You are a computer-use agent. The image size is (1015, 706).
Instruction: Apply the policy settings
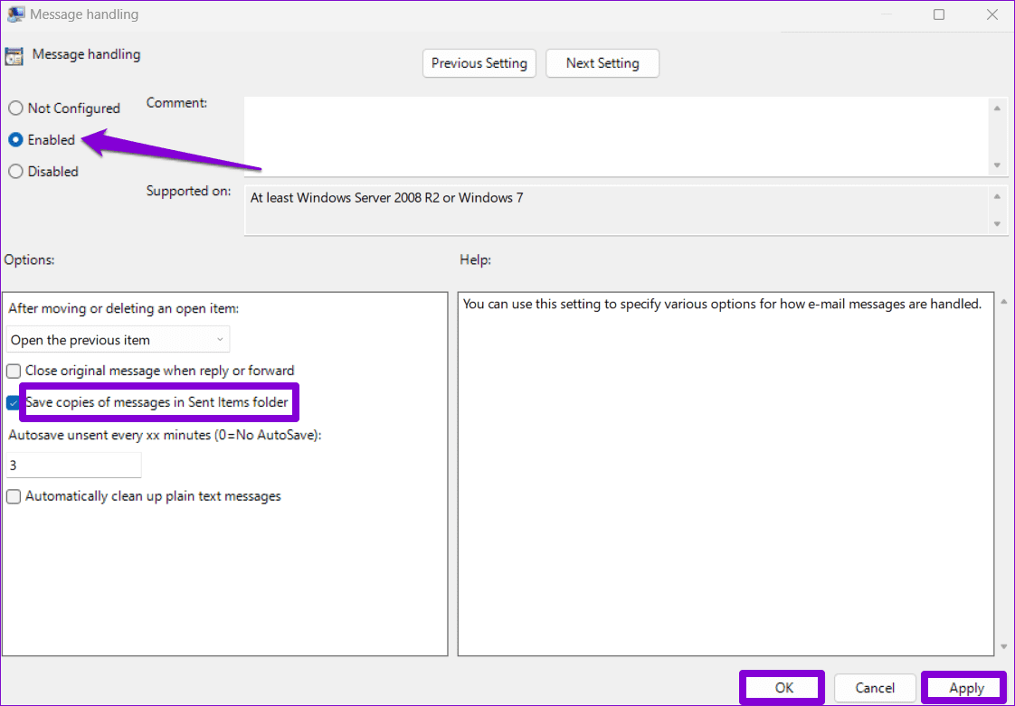[x=963, y=687]
